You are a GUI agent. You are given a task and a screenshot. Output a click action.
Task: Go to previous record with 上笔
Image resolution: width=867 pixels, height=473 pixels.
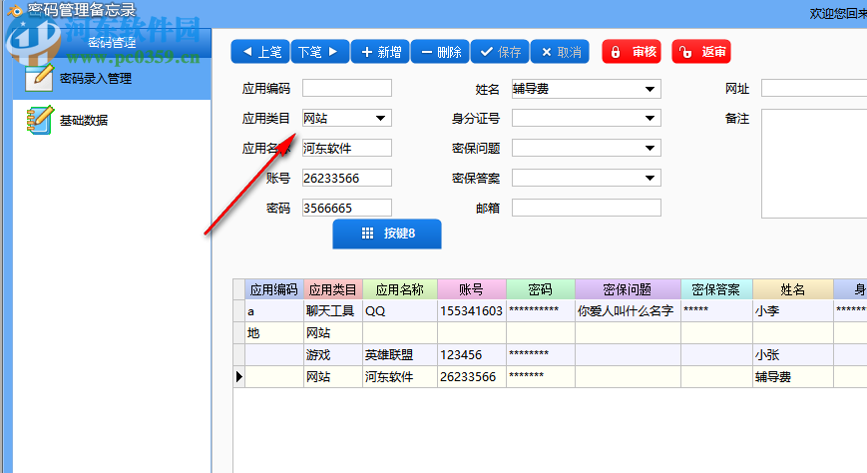(x=260, y=52)
